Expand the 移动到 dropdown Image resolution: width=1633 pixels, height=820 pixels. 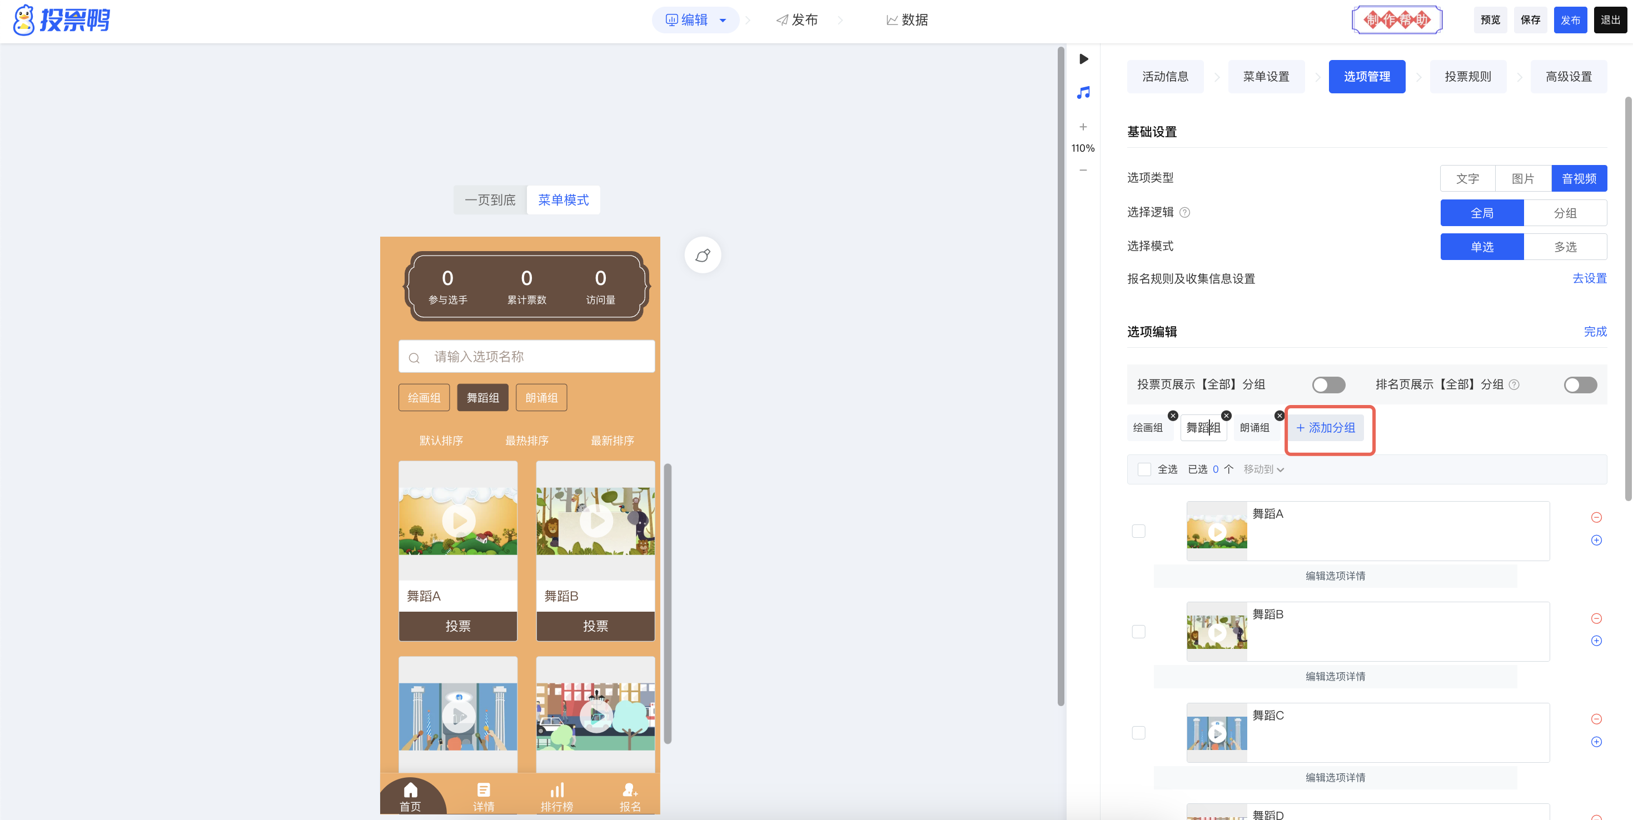(x=1263, y=469)
